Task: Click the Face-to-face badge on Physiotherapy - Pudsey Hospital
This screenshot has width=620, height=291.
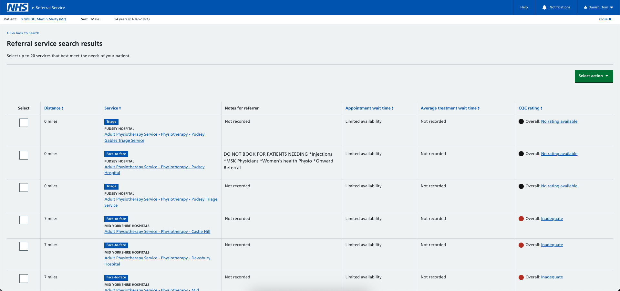Action: pyautogui.click(x=116, y=154)
